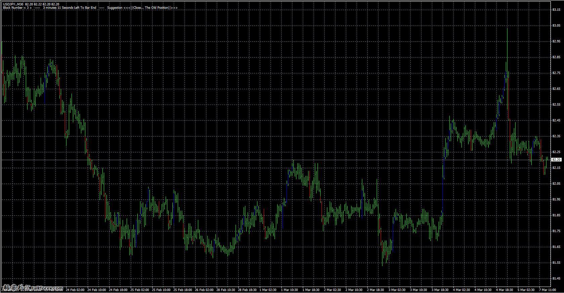Click the '2 Mar 02:30' time axis label
Screen dimensions: 564x293
333,290
